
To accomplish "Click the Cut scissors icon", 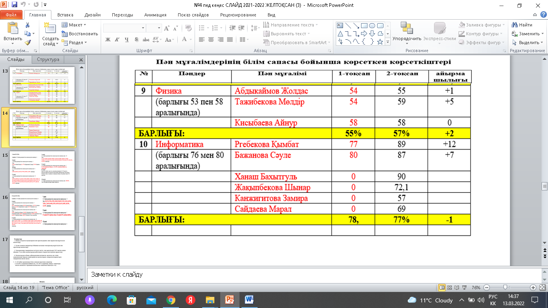I will click(27, 25).
